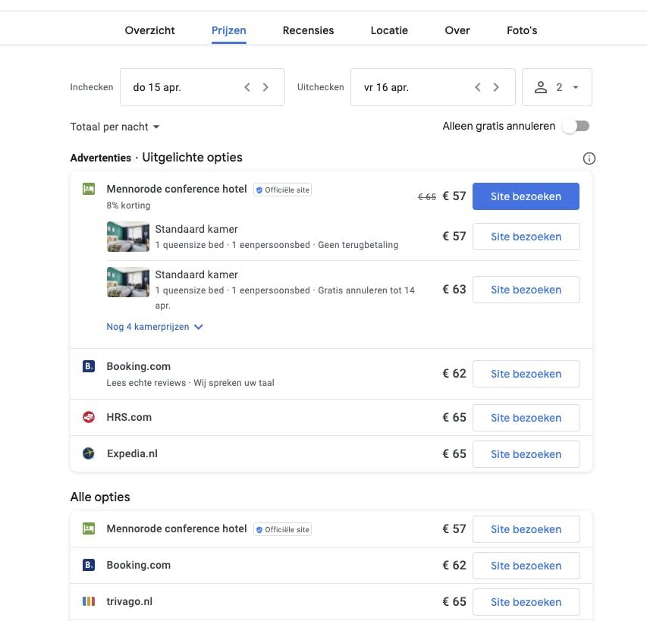Click the '8% korting' discount text
This screenshot has width=647, height=621.
(x=128, y=205)
